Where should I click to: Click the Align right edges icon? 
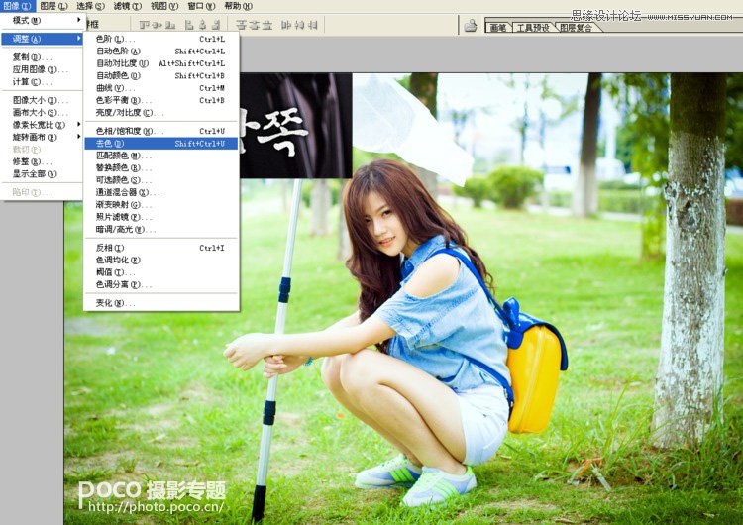tap(216, 25)
